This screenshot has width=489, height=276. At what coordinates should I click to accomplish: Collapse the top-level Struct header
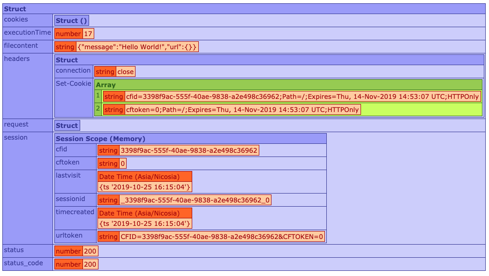click(14, 9)
